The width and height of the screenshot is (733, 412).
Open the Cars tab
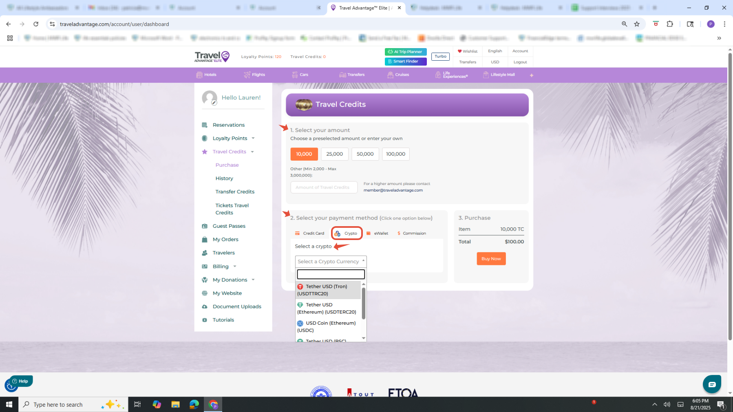pos(300,75)
